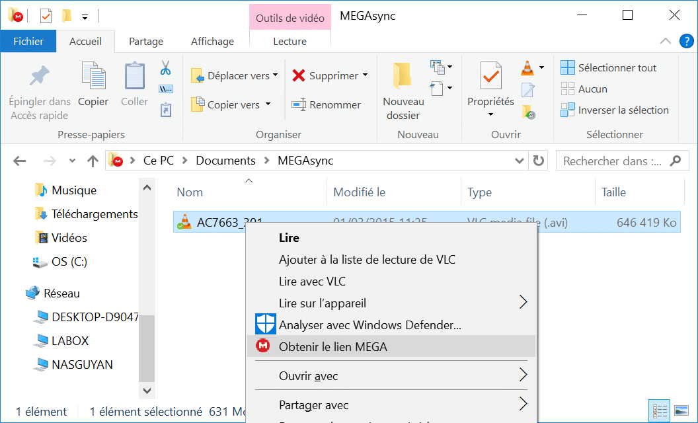Click the new folder icon in title bar
The height and width of the screenshot is (423, 698).
coord(67,16)
